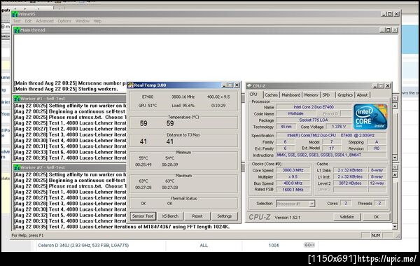
Task: Close the CPU-Z window
Action: 388,85
